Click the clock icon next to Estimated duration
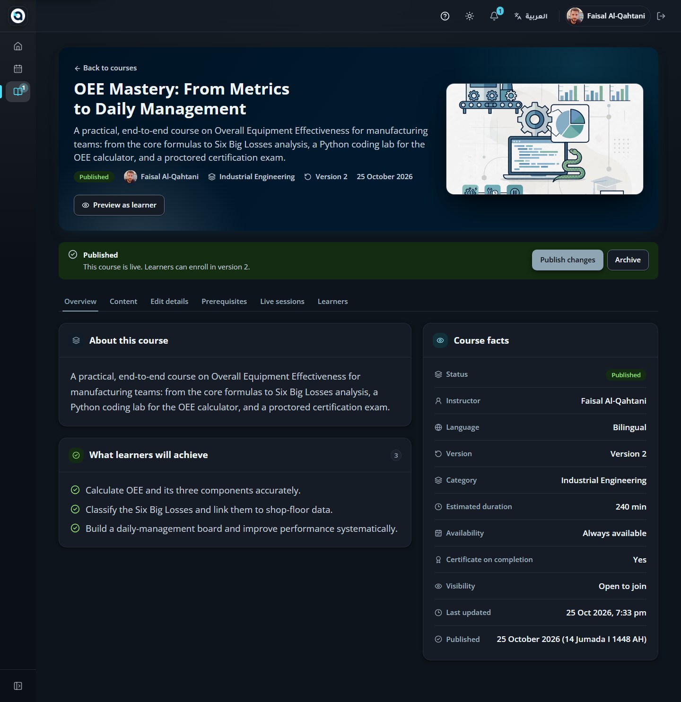The height and width of the screenshot is (702, 681). [x=438, y=507]
